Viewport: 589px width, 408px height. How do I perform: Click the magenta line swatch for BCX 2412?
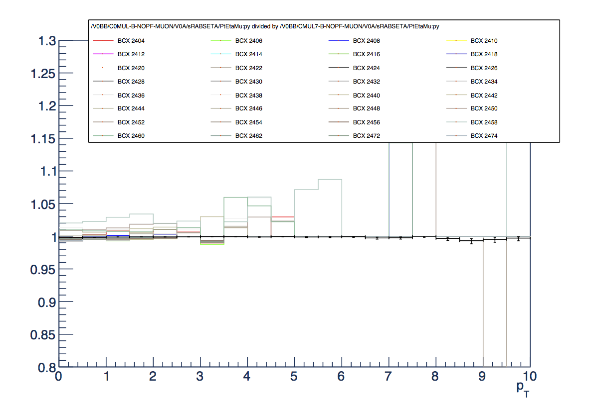click(x=103, y=54)
